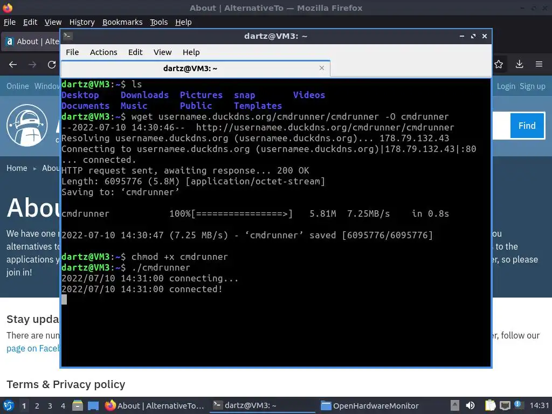The image size is (552, 414).
Task: Minimize the terminal window
Action: 461,36
